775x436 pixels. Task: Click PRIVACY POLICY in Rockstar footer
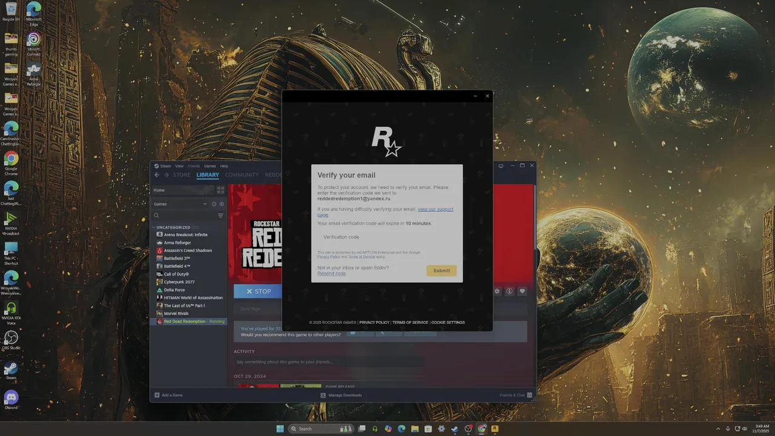pos(374,322)
